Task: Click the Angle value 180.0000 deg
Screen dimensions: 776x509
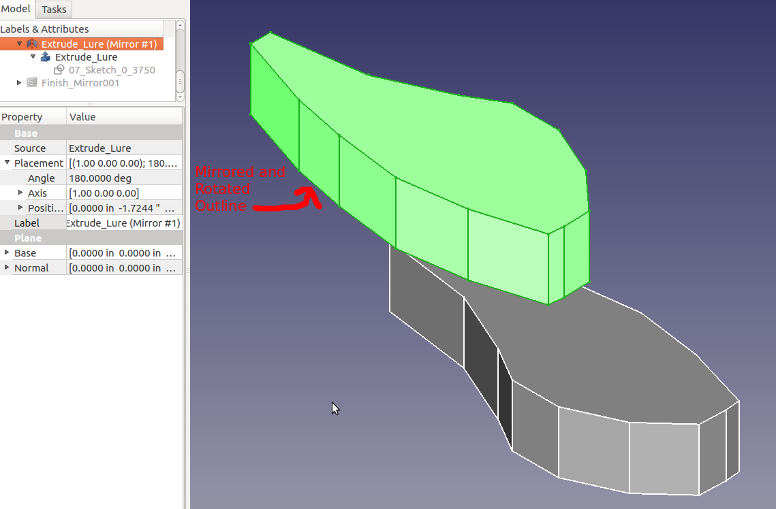Action: [100, 178]
